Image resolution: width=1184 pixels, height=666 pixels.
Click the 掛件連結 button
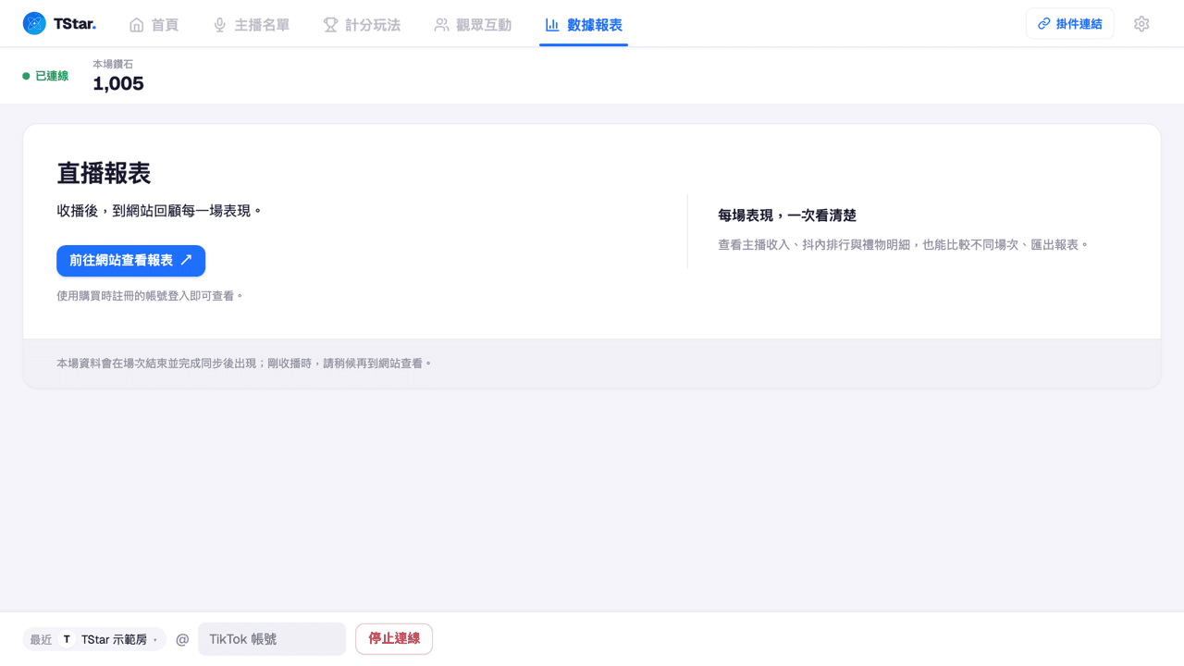click(1069, 24)
